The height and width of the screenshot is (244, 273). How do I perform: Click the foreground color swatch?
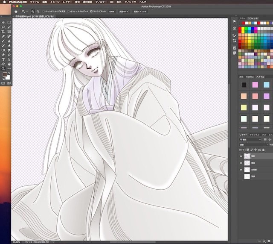5,74
